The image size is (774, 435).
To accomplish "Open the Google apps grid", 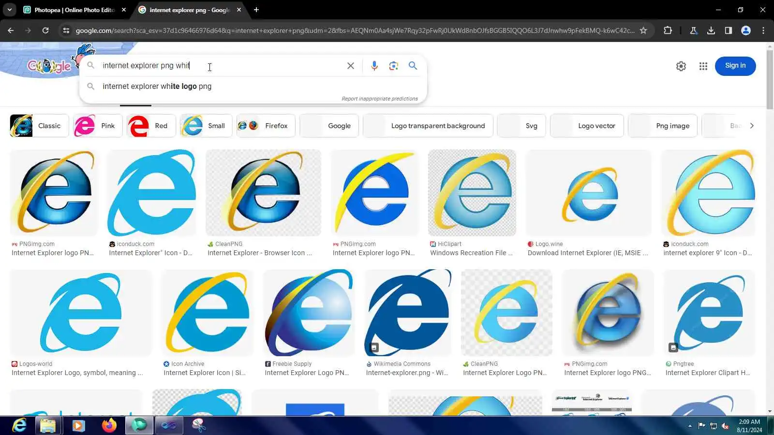I will (x=703, y=66).
